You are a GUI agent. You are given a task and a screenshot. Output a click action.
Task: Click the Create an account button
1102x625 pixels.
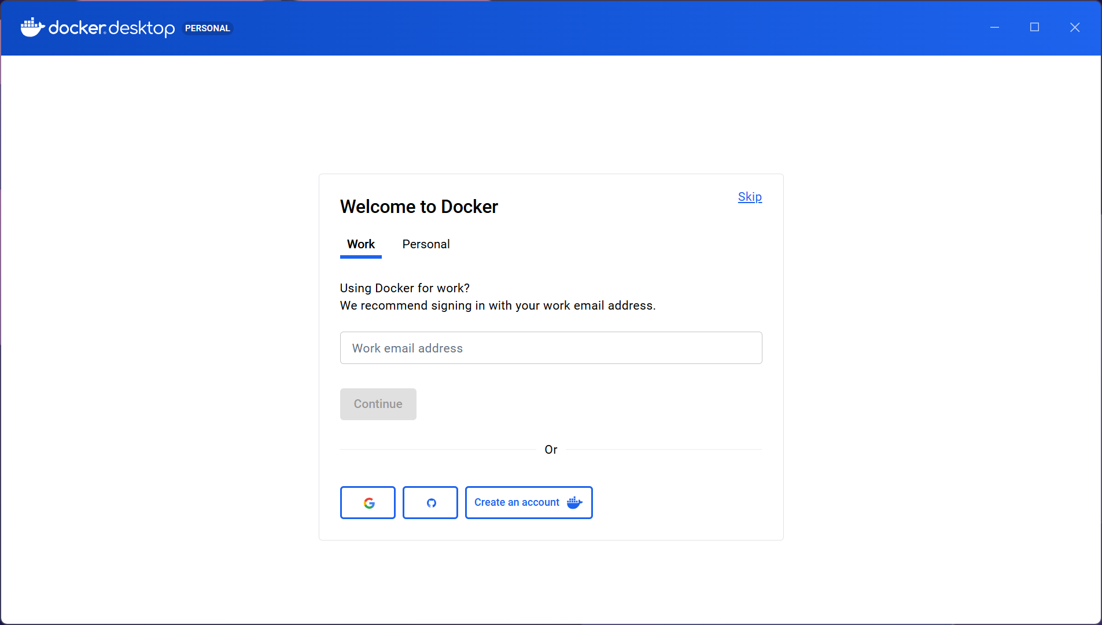tap(517, 502)
